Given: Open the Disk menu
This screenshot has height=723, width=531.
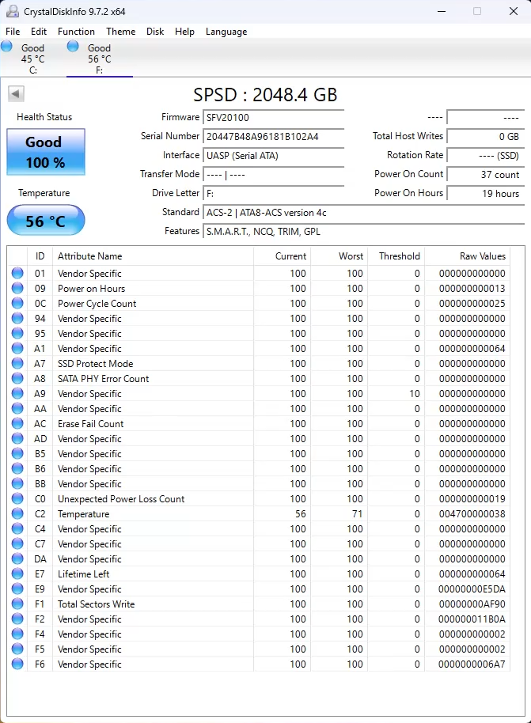Looking at the screenshot, I should click(155, 32).
